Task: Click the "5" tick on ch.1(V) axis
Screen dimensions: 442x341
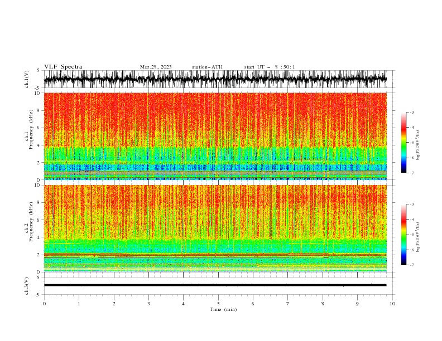Action: click(x=39, y=70)
